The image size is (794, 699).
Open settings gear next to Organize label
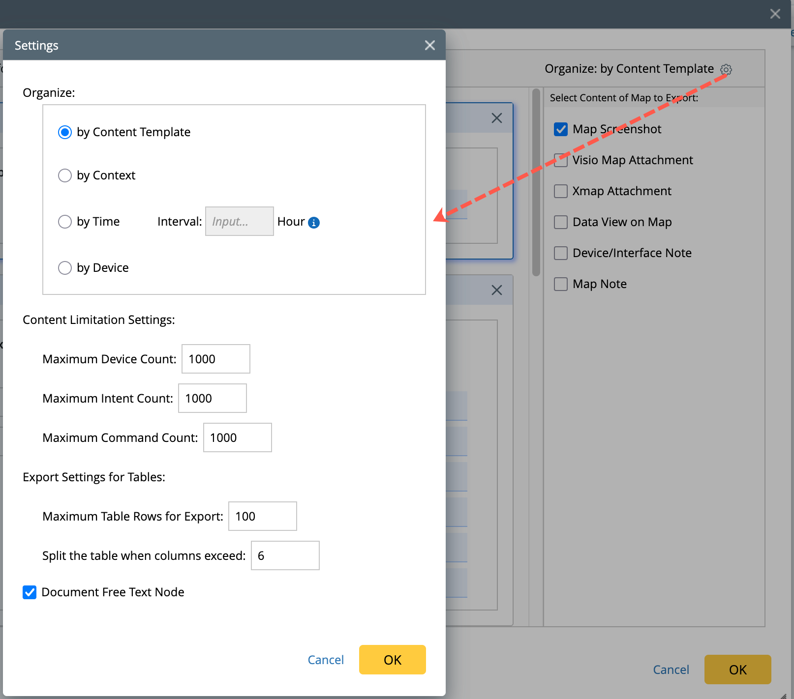[726, 69]
